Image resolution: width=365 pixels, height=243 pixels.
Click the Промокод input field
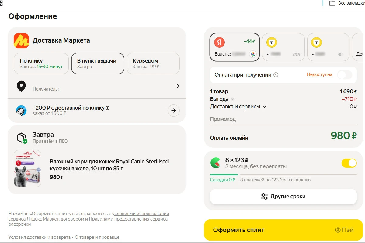click(283, 119)
